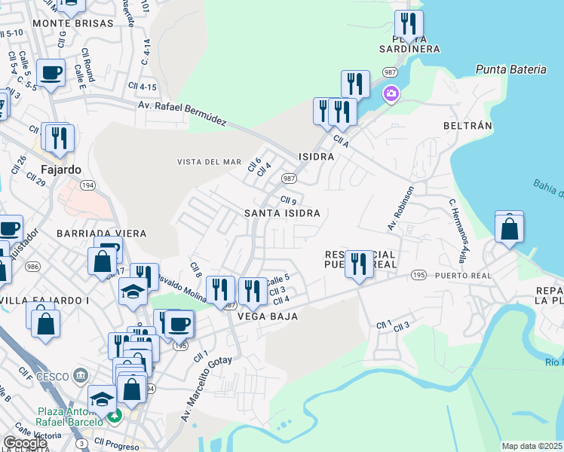Select the CESCO government building icon

pyautogui.click(x=79, y=375)
